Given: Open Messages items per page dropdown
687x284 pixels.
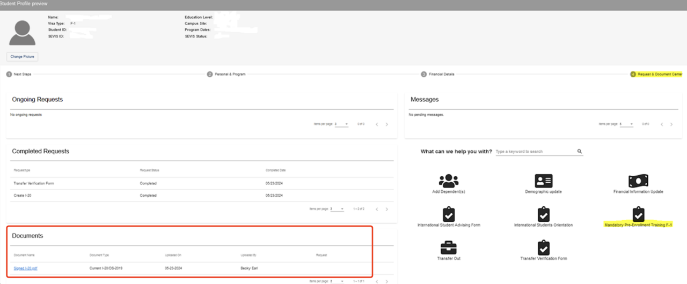Looking at the screenshot, I should pos(626,124).
